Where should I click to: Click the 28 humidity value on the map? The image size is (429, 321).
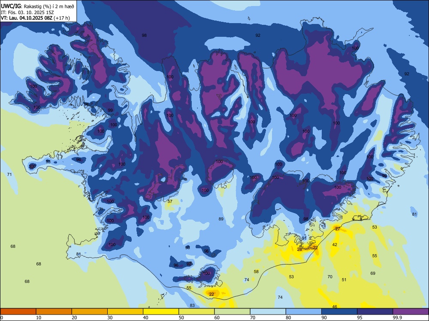pos(299,249)
